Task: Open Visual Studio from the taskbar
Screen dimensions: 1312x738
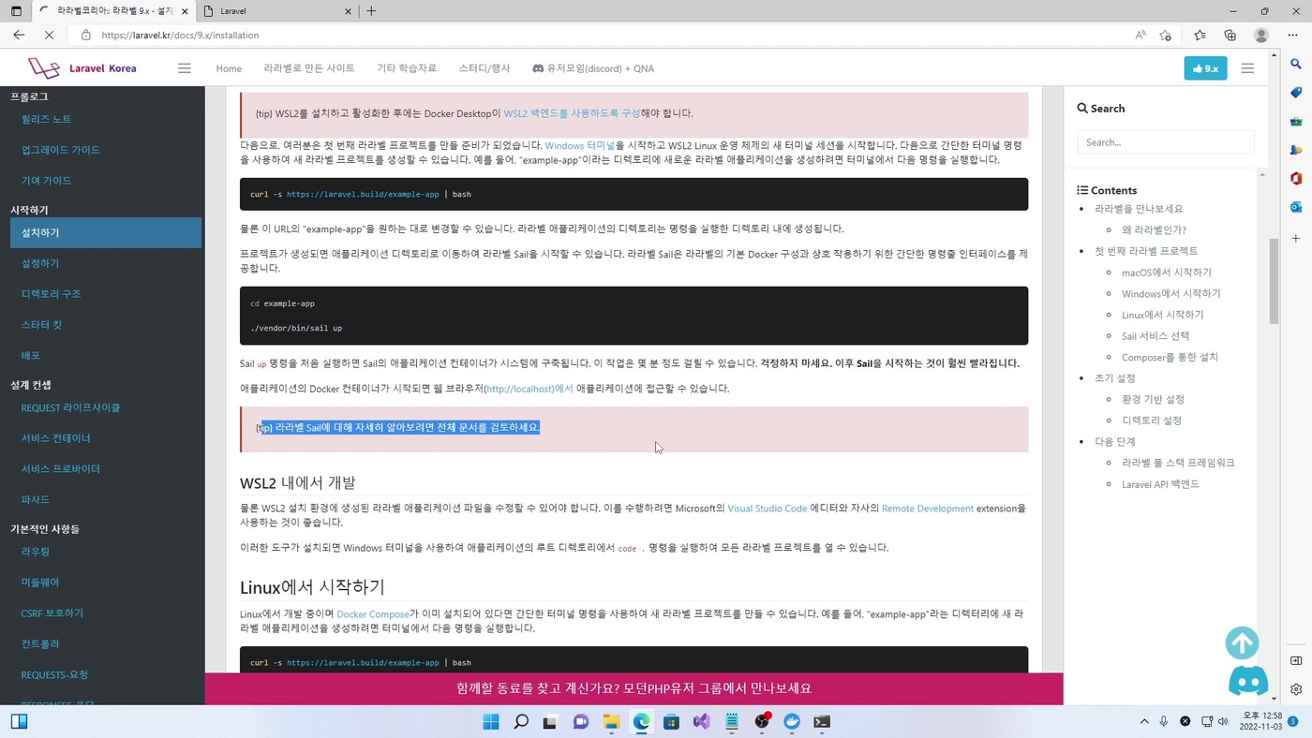Action: 702,721
